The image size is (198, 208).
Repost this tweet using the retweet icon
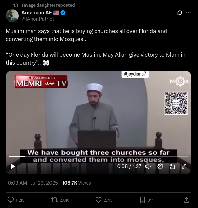coord(55,200)
